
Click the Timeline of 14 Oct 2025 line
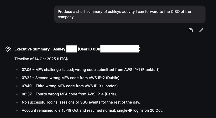coord(41,59)
